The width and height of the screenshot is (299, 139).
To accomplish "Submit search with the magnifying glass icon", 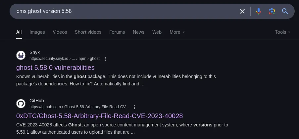I will click(285, 11).
